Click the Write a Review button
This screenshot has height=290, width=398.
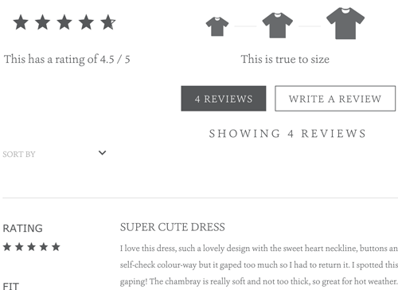pos(335,99)
